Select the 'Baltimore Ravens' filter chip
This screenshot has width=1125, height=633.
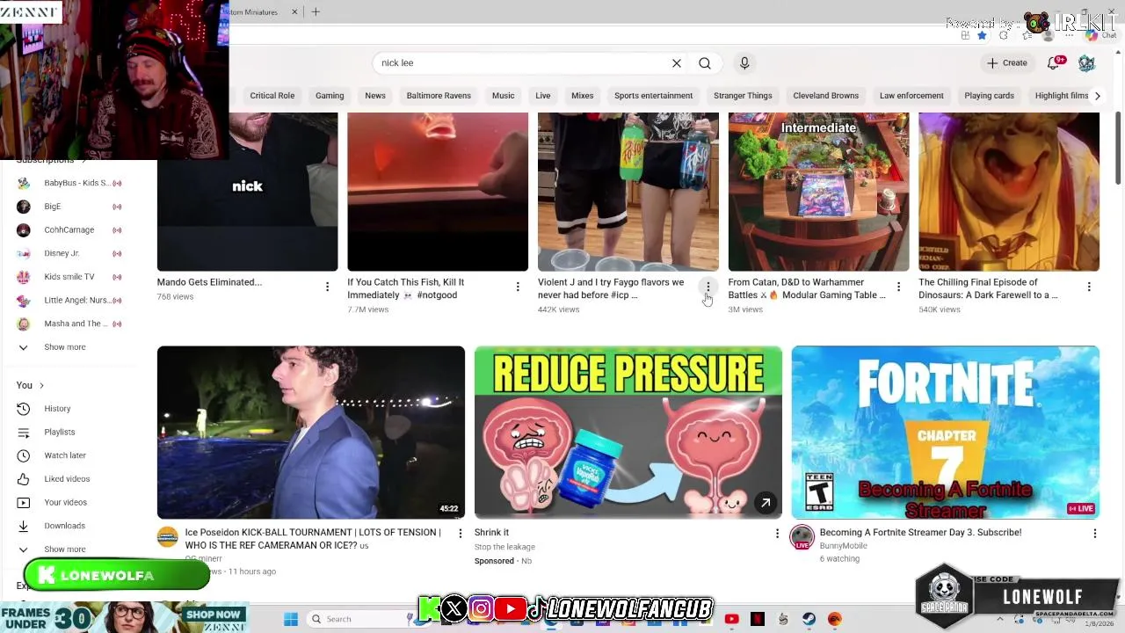pos(439,96)
